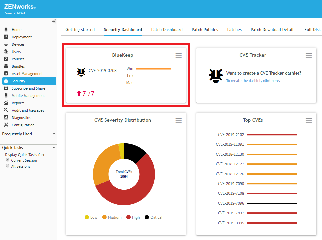Click the Security lock icon
This screenshot has width=322, height=240.
[x=6, y=81]
